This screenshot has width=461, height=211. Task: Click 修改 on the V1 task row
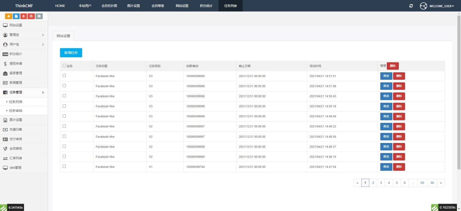[386, 167]
